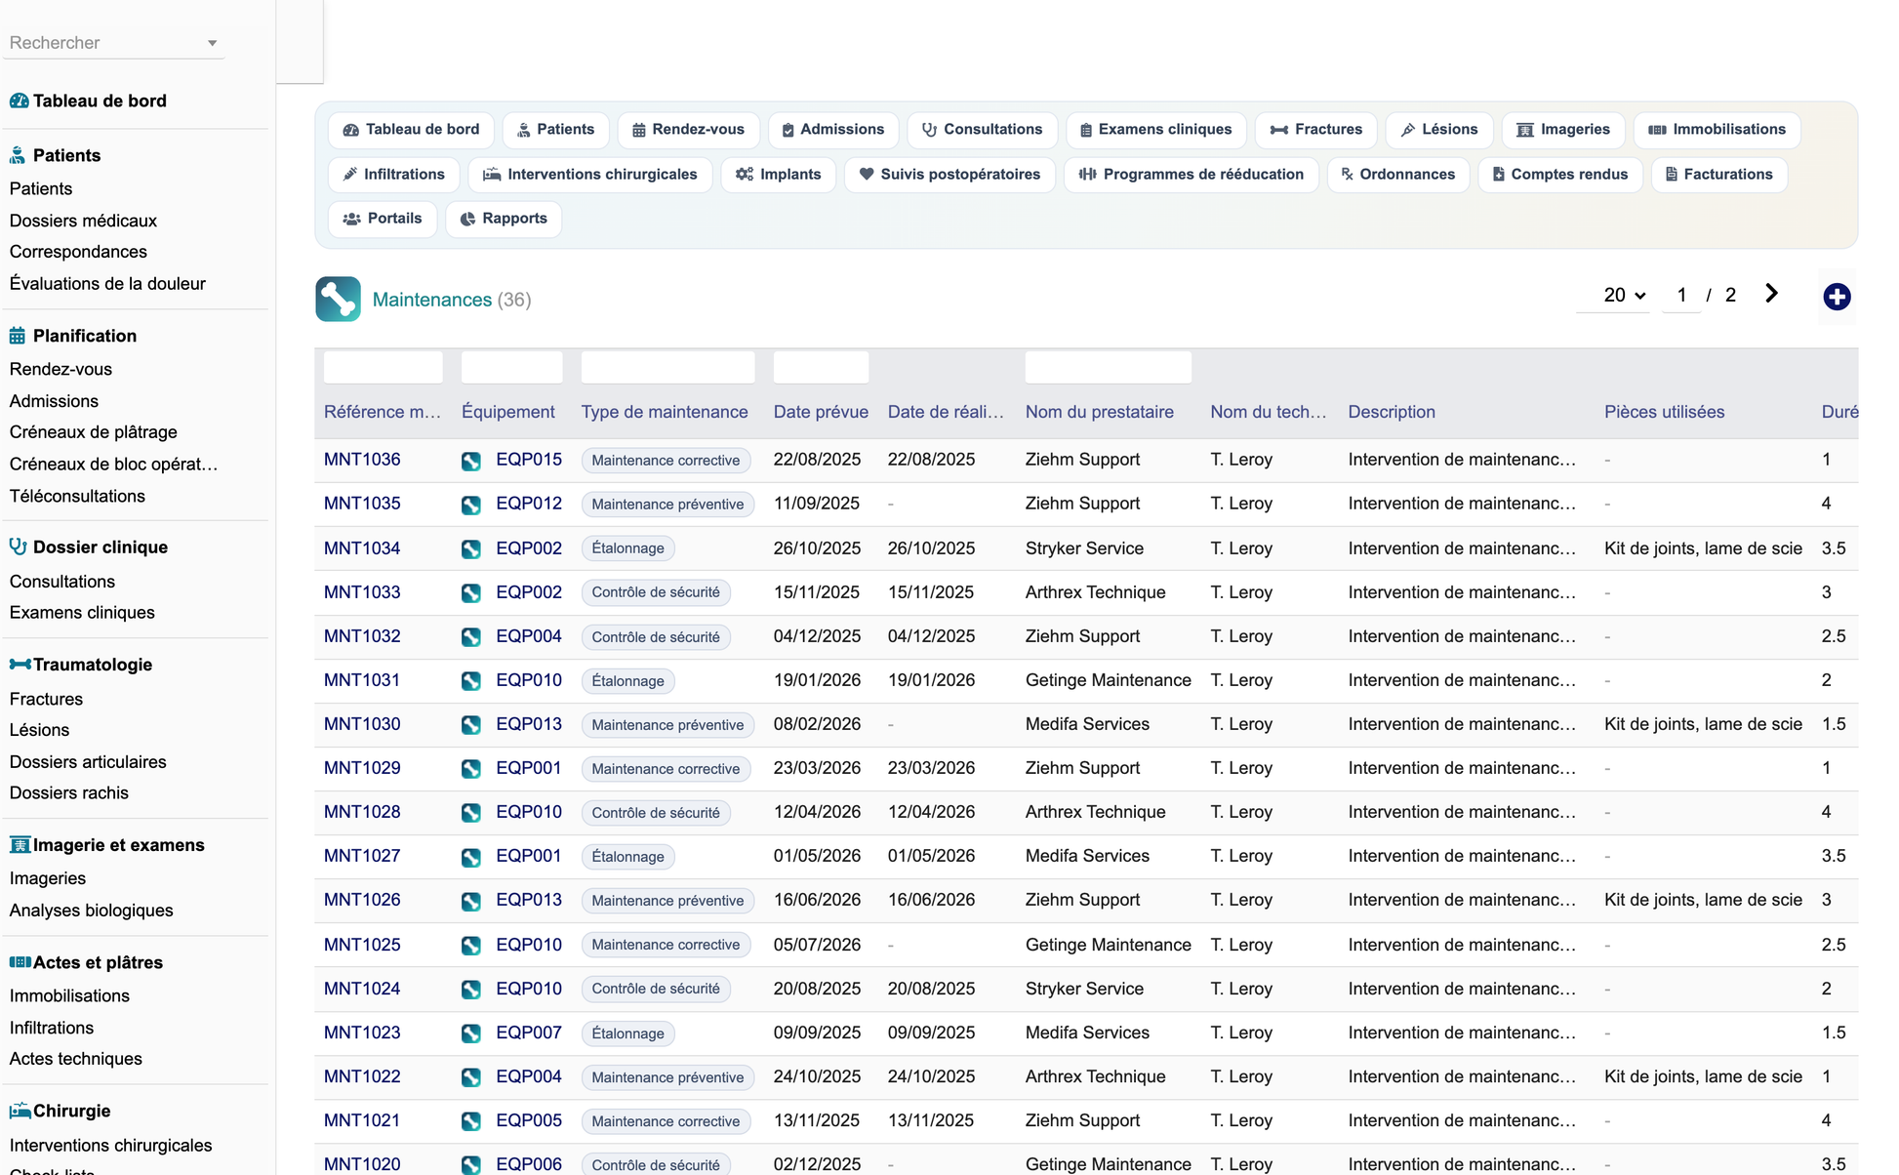Viewport: 1899px width, 1175px height.
Task: Open the 20 rows-per-page dropdown
Action: click(1624, 295)
